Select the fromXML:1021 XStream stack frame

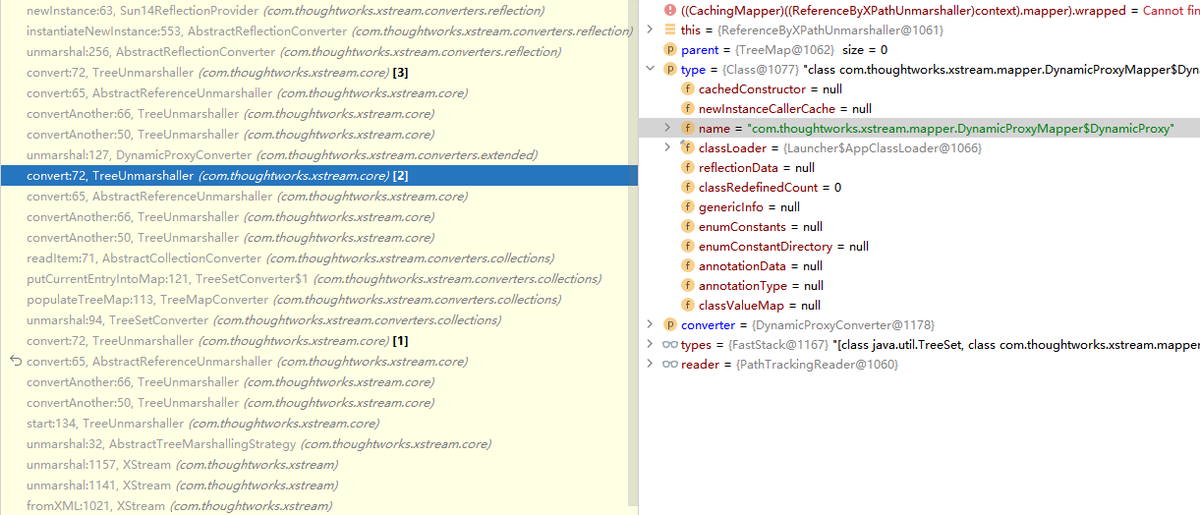[179, 505]
